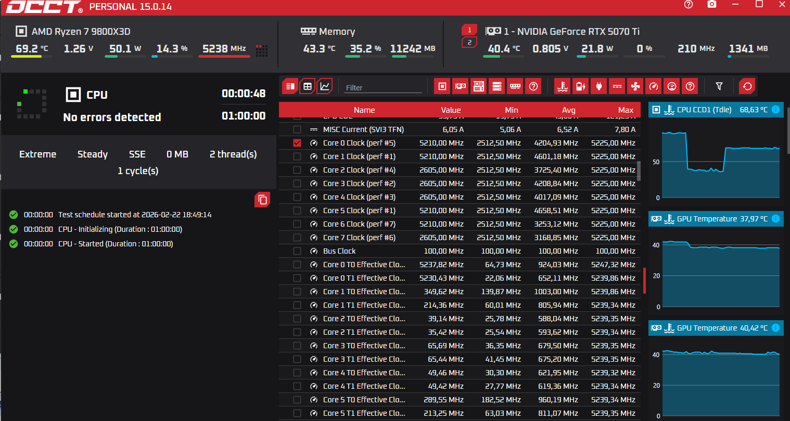Check the Core 3 T1 Effective Clock checkbox

click(x=297, y=359)
